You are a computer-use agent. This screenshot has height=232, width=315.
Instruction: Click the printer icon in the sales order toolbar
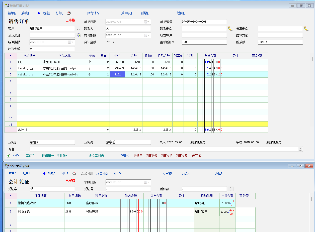[x=69, y=13]
